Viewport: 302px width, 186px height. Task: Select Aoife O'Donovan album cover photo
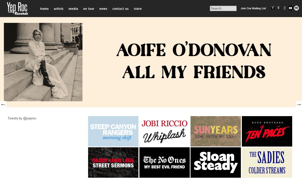[43, 62]
